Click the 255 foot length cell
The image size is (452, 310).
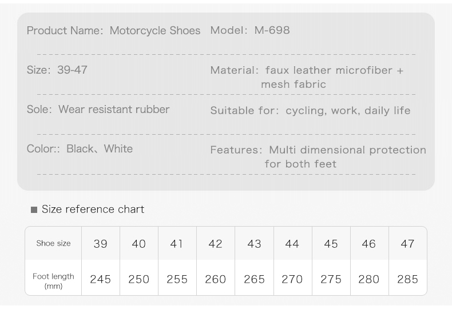(x=177, y=279)
